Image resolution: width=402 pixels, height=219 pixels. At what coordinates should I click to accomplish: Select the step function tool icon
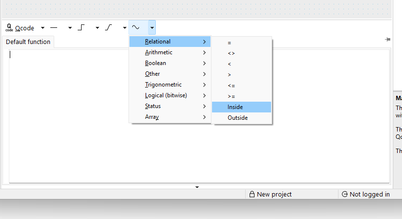coord(81,27)
